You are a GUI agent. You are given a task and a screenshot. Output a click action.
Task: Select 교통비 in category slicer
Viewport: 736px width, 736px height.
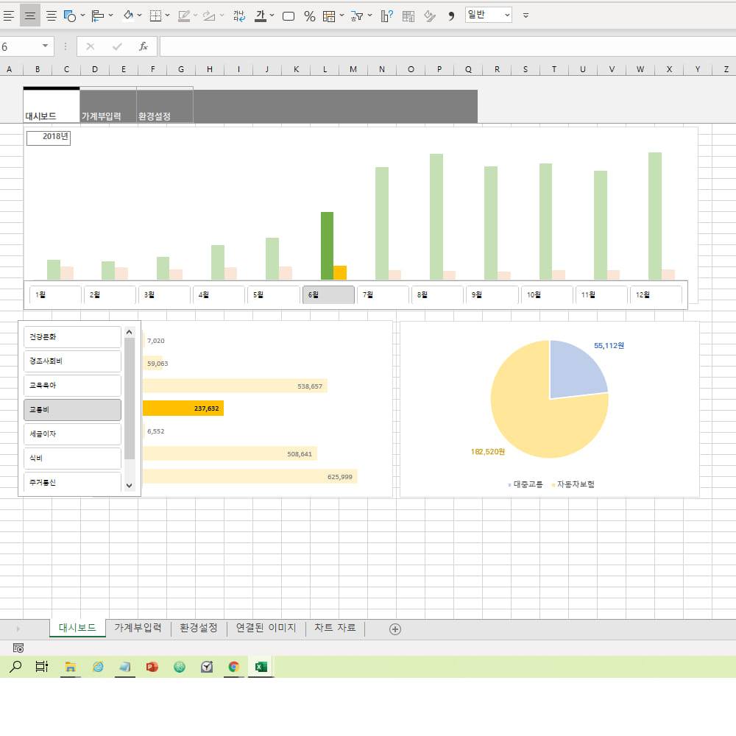pyautogui.click(x=72, y=410)
